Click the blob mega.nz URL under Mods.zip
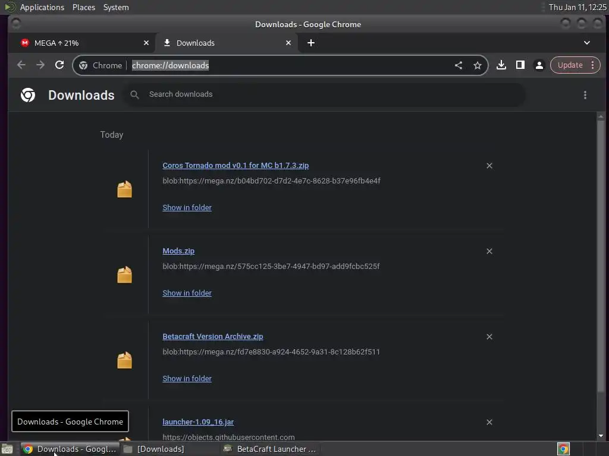 coord(271,267)
